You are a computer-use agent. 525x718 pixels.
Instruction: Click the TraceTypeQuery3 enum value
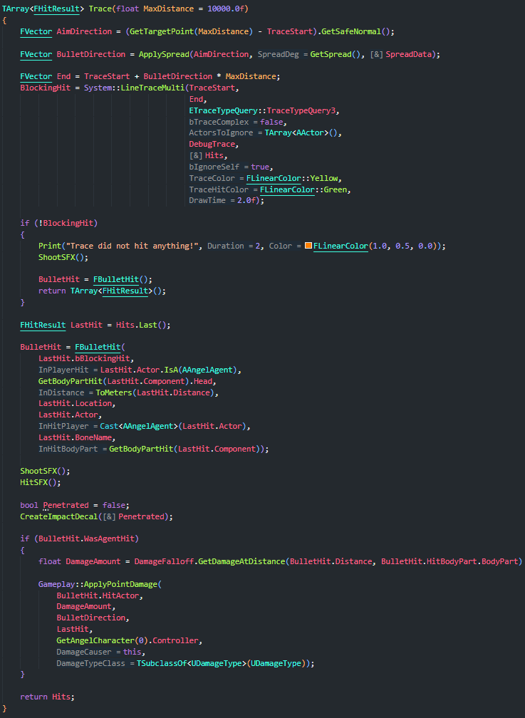[303, 111]
